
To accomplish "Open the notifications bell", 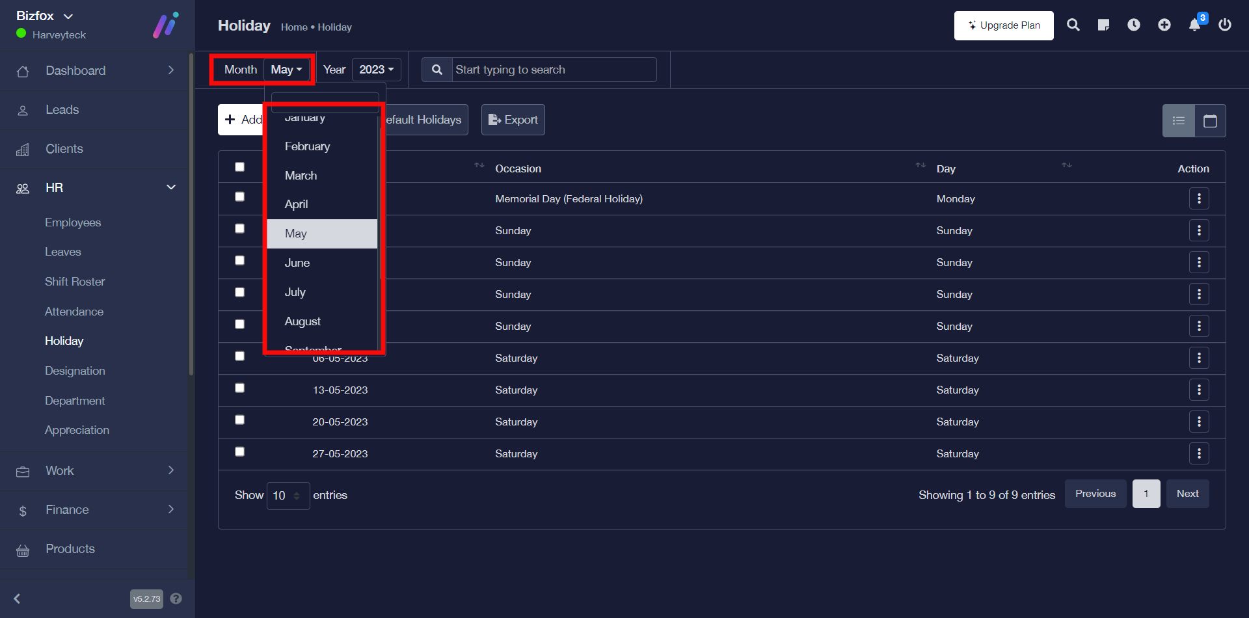I will click(1195, 25).
